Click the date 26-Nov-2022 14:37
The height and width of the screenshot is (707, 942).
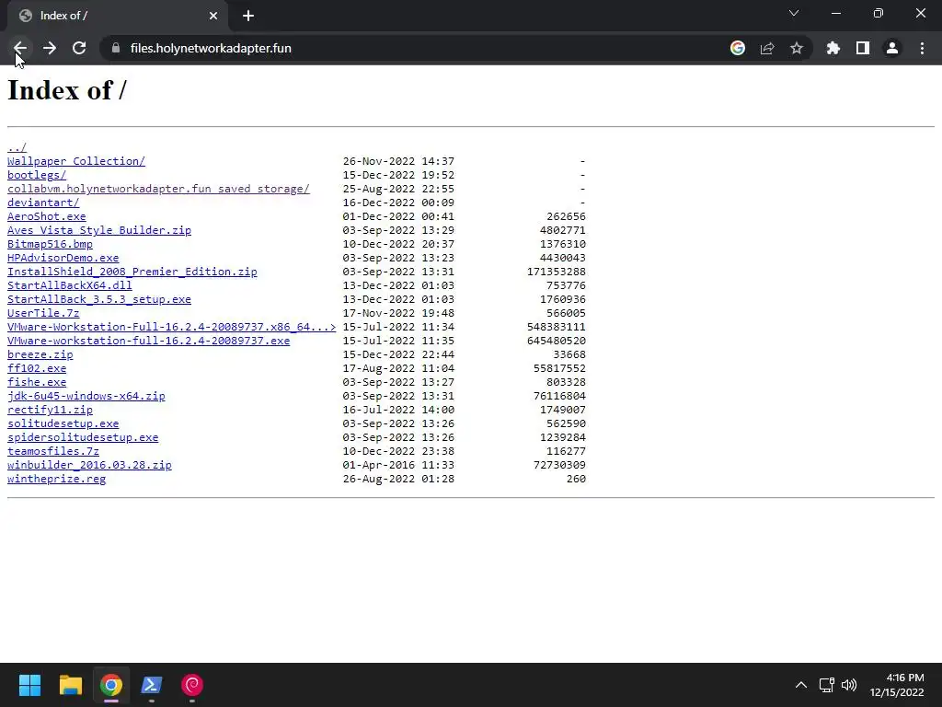tap(398, 161)
